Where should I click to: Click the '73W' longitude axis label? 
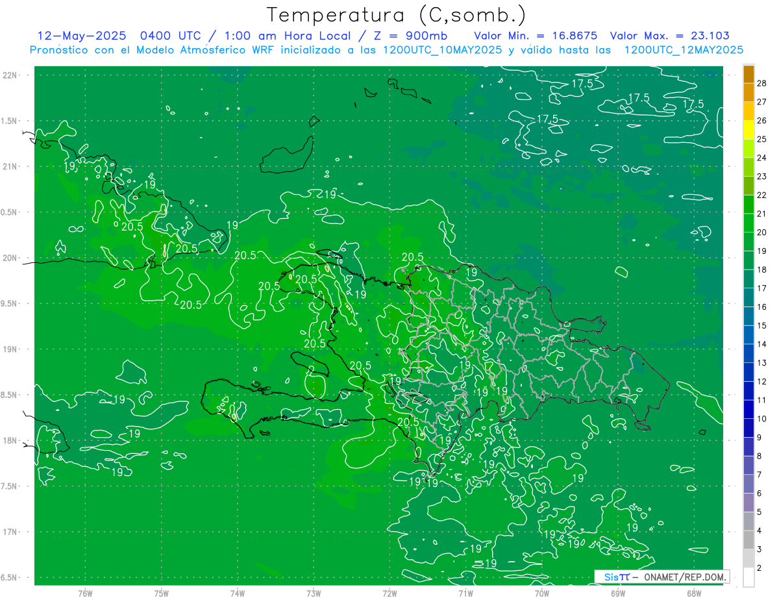[314, 593]
